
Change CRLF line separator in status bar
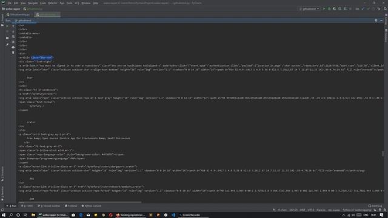303,210
